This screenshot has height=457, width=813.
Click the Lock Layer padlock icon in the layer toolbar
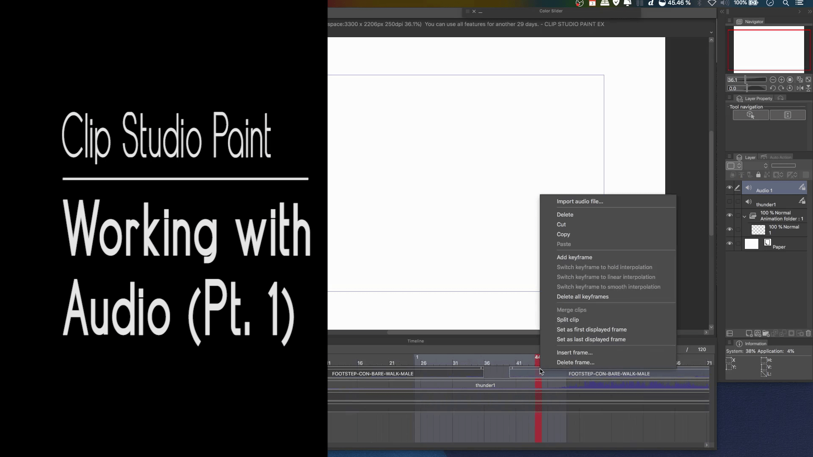point(758,175)
